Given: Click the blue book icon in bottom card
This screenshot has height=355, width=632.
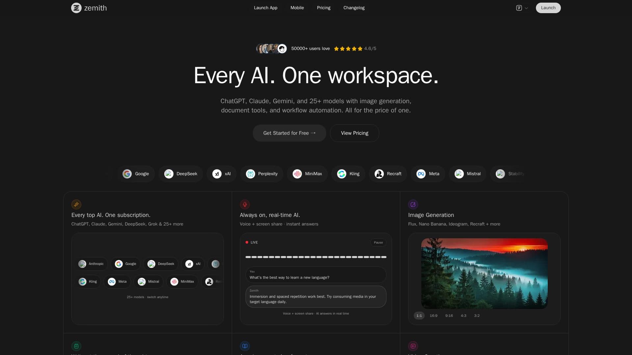Looking at the screenshot, I should (x=245, y=346).
